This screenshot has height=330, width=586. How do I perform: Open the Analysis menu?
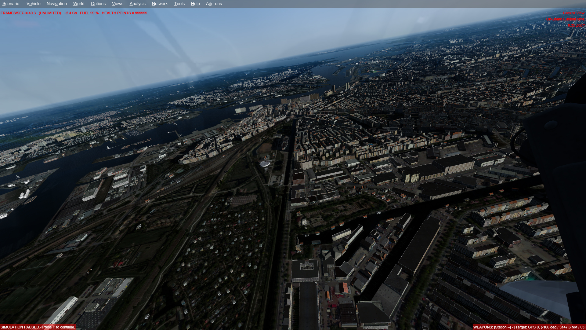tap(137, 4)
